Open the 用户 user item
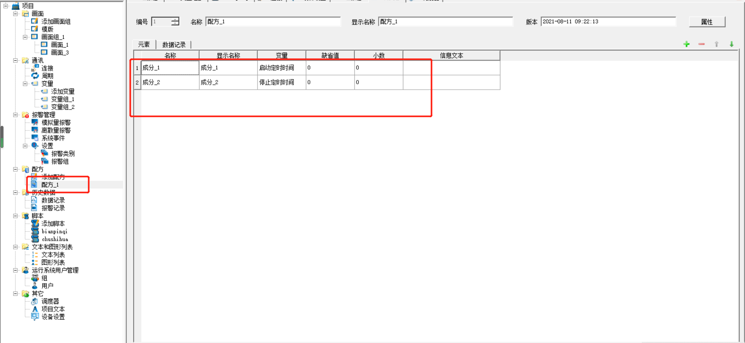This screenshot has width=745, height=343. [x=47, y=286]
